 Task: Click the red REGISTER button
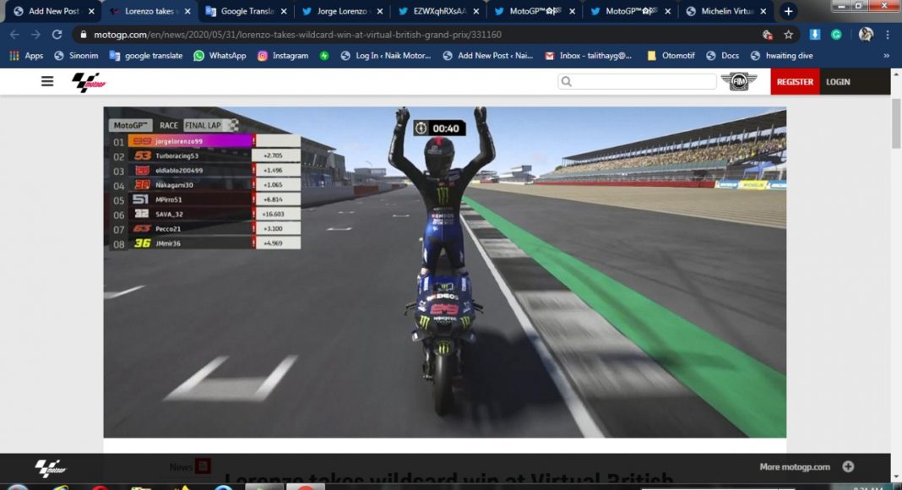click(x=795, y=82)
